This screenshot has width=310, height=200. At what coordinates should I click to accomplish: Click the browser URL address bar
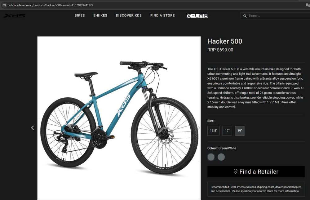point(154,5)
